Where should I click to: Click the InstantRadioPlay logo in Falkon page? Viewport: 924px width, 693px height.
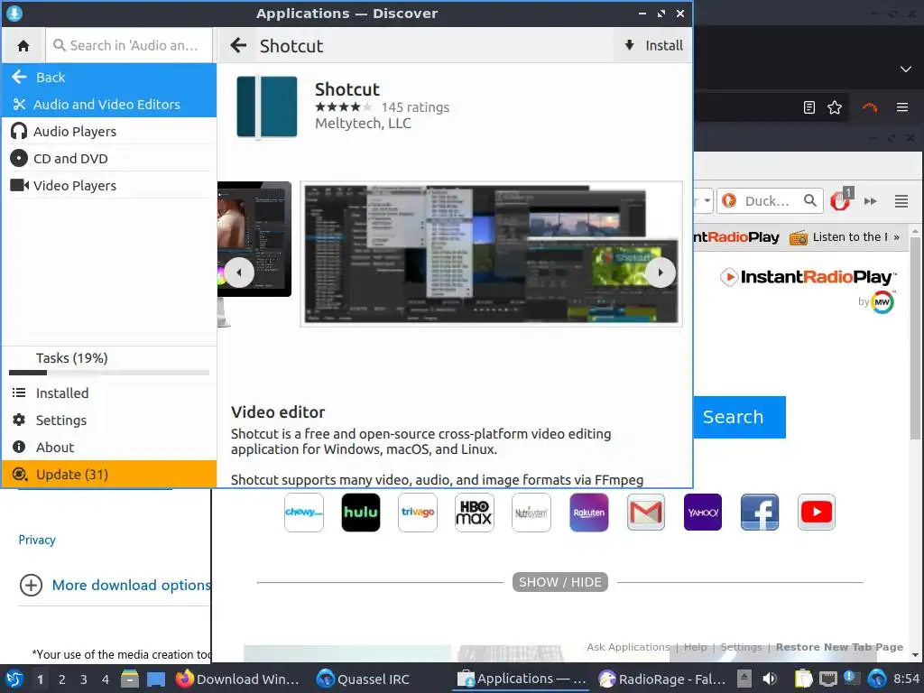[x=808, y=277]
